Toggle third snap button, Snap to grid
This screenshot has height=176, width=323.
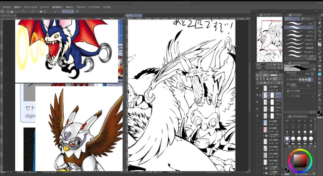(72, 11)
